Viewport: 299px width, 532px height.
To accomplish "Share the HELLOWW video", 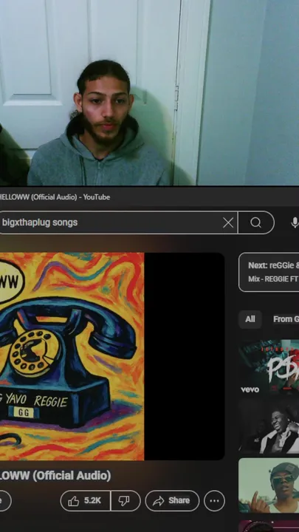I will coord(172,500).
